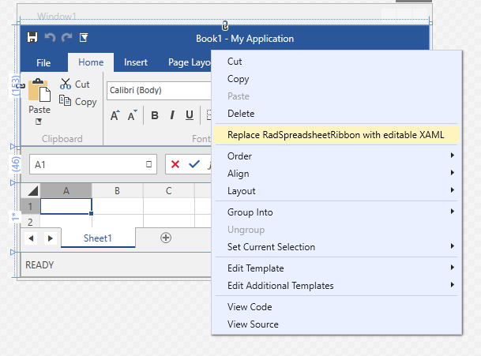This screenshot has height=356, width=481.
Task: Click the Book1 - My Application title
Action: pyautogui.click(x=245, y=39)
